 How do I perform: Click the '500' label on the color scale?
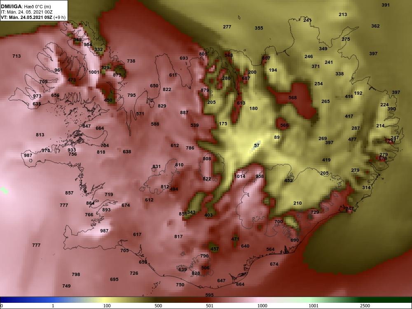158,306
